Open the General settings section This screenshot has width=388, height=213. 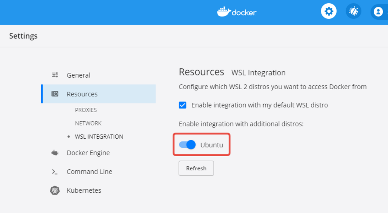78,75
